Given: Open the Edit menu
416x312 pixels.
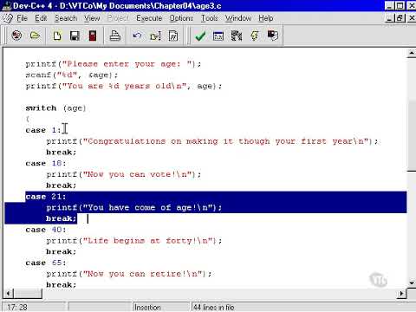Looking at the screenshot, I should coord(41,18).
